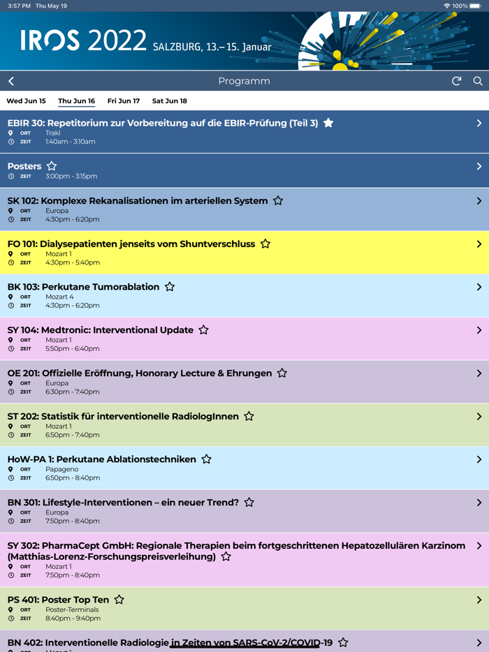
Task: Open BN 402 Interventionelle Radiologie title
Action: (170, 643)
